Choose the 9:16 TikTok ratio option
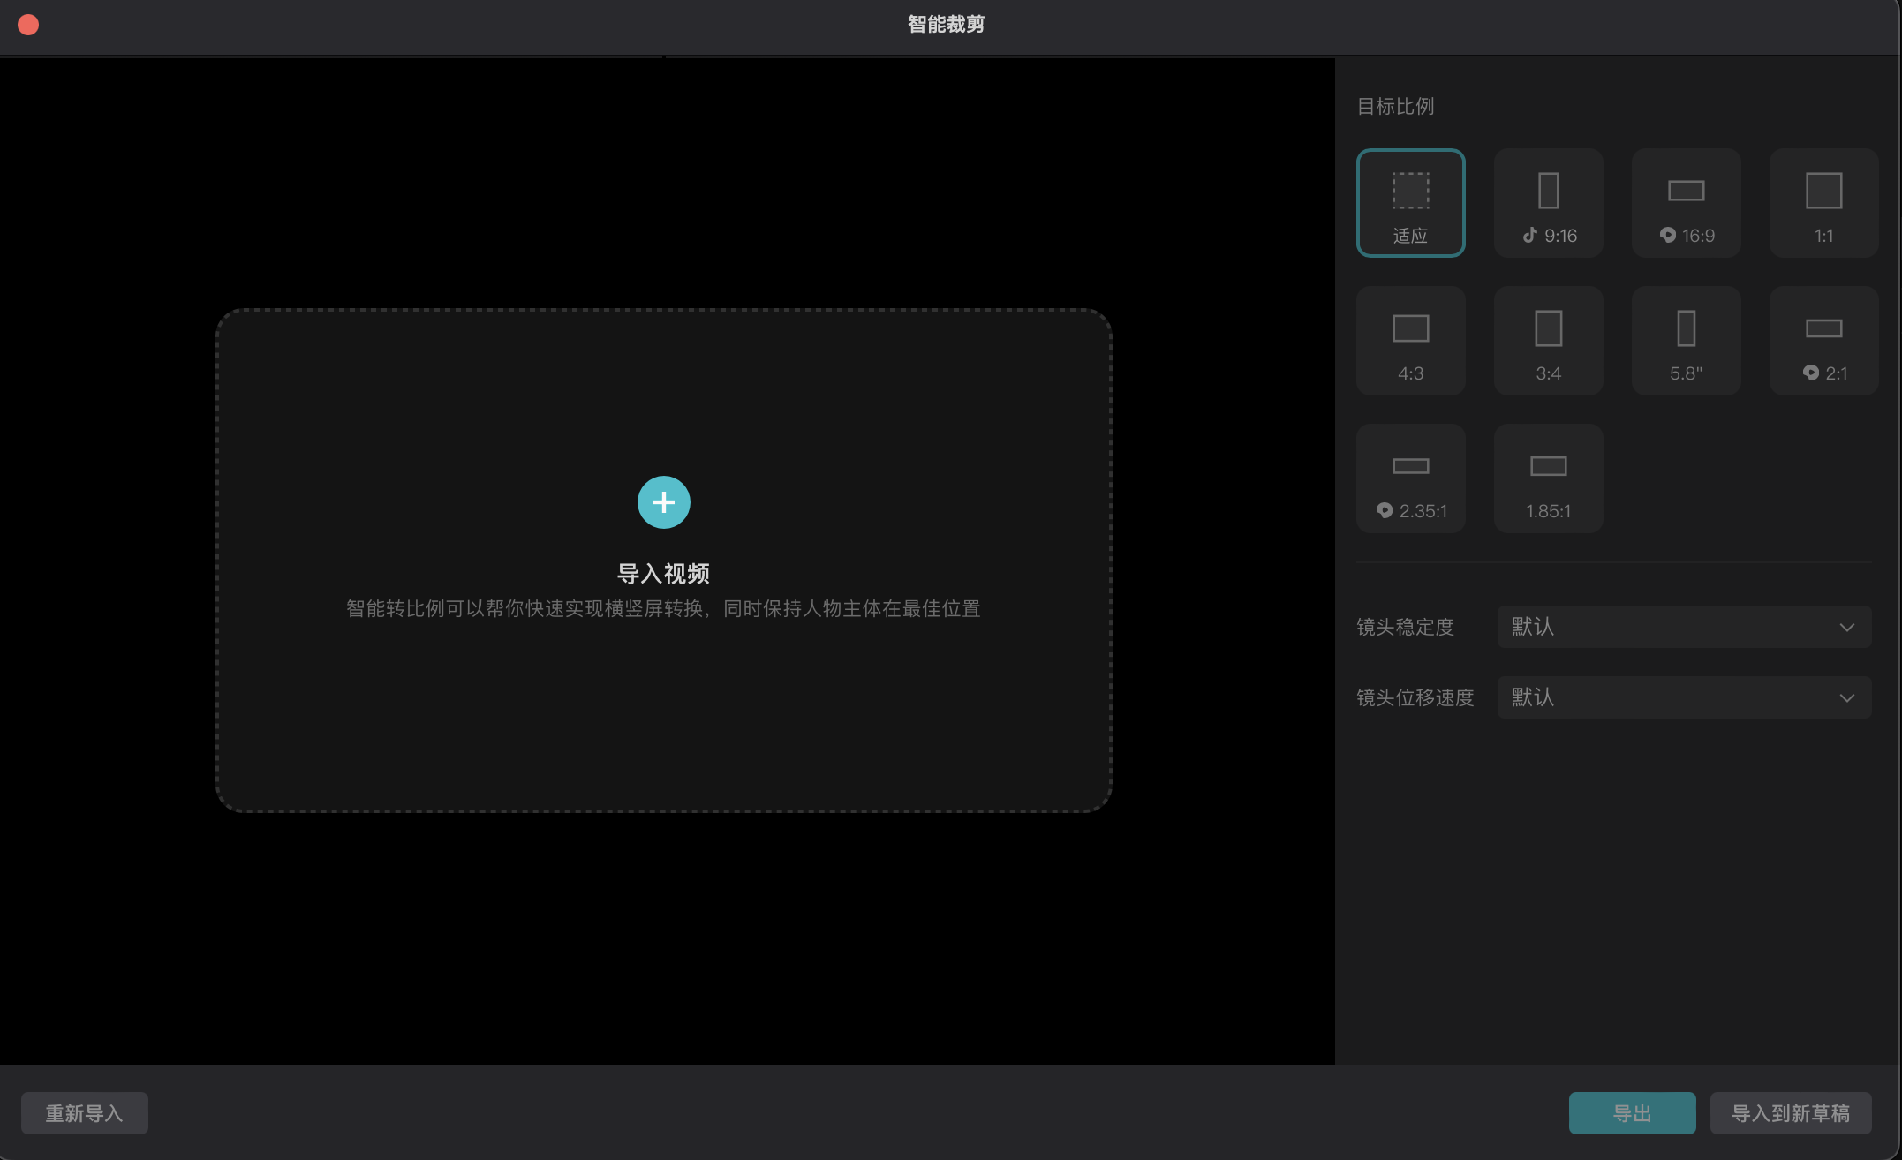 pos(1548,203)
